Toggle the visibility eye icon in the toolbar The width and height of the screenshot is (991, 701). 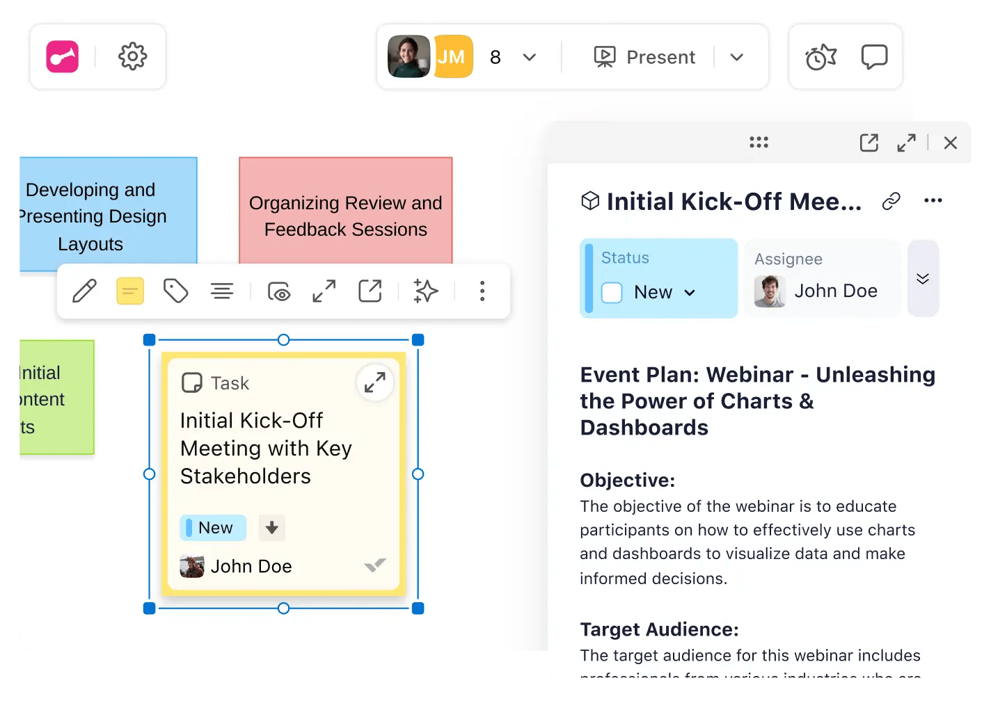click(279, 291)
